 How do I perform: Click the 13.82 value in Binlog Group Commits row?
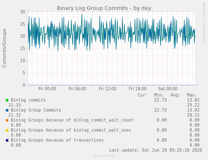193,110
